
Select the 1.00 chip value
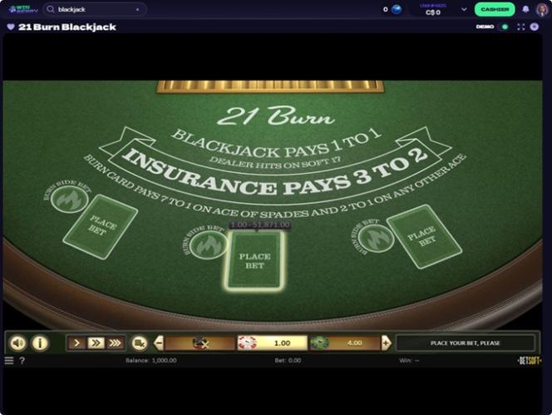click(272, 343)
